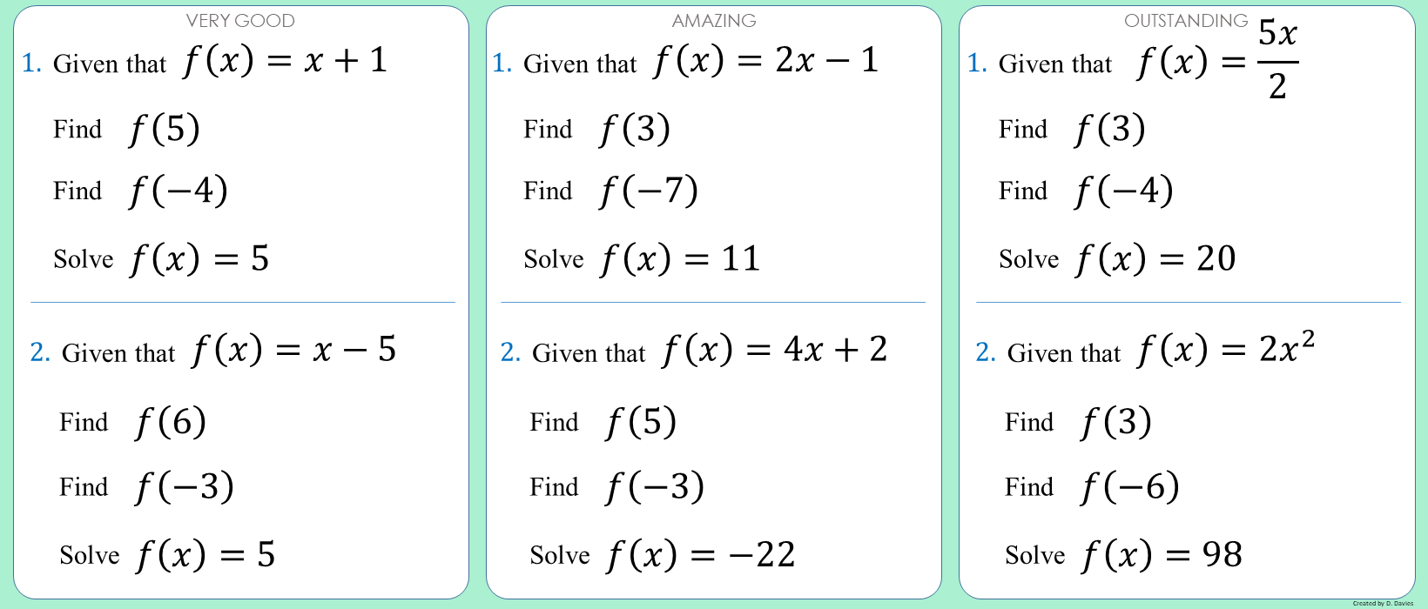Screen dimensions: 1428x609
Task: Click Solve f(x) = 20 question
Action: click(1117, 259)
